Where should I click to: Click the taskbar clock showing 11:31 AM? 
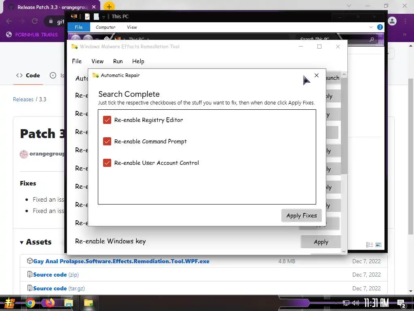click(x=376, y=303)
